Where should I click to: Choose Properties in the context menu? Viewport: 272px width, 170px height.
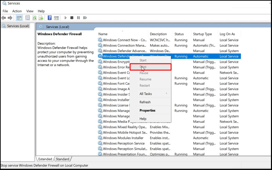[150, 111]
